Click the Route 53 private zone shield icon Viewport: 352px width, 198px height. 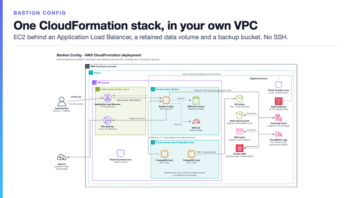(120, 153)
